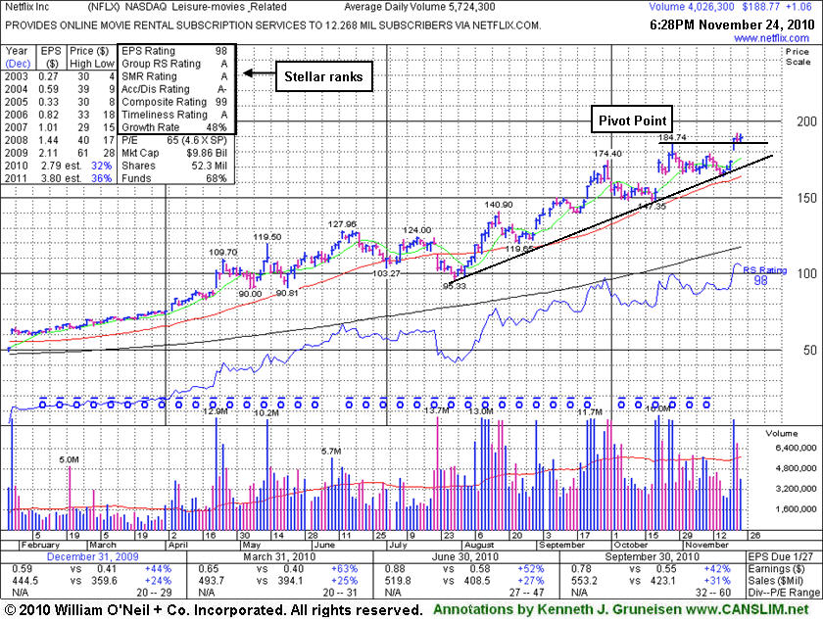Select the +44% quarterly earnings change
This screenshot has width=823, height=622.
pyautogui.click(x=158, y=569)
